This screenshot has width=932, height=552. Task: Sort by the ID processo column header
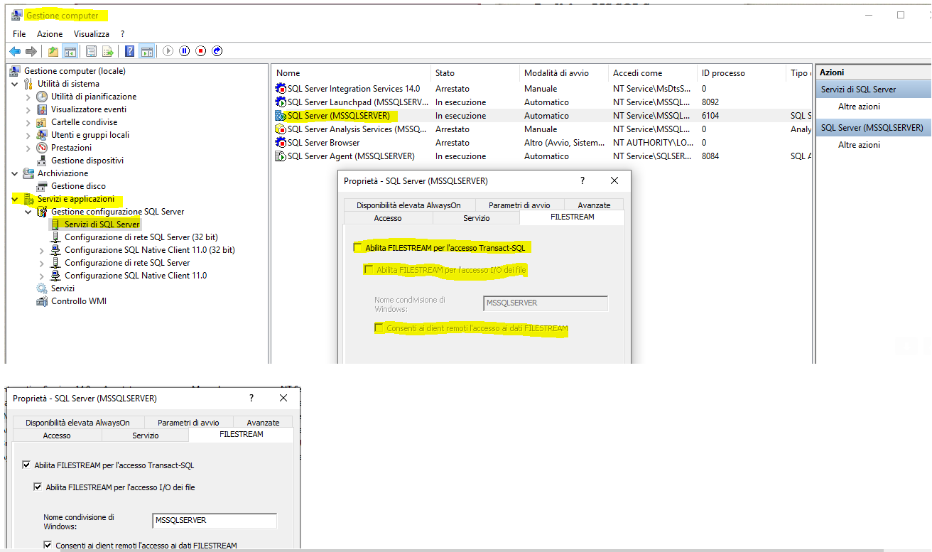742,73
